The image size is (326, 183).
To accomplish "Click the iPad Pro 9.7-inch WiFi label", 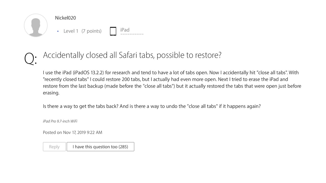I will point(60,121).
